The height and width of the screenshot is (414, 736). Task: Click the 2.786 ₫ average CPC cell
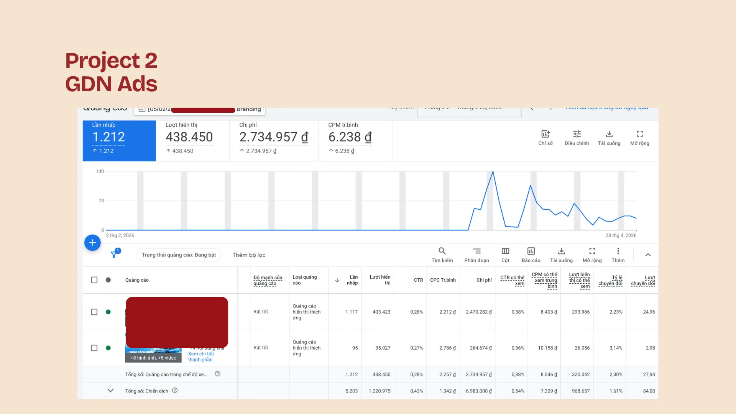(x=448, y=348)
